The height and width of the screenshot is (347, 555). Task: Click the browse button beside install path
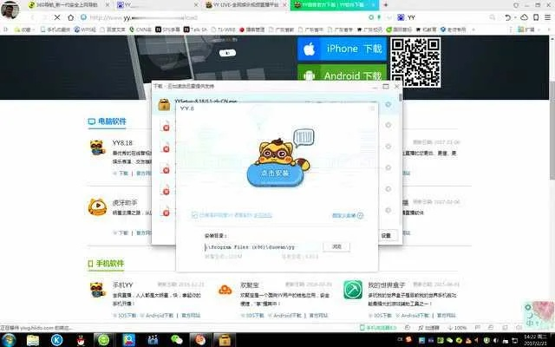[x=336, y=246]
